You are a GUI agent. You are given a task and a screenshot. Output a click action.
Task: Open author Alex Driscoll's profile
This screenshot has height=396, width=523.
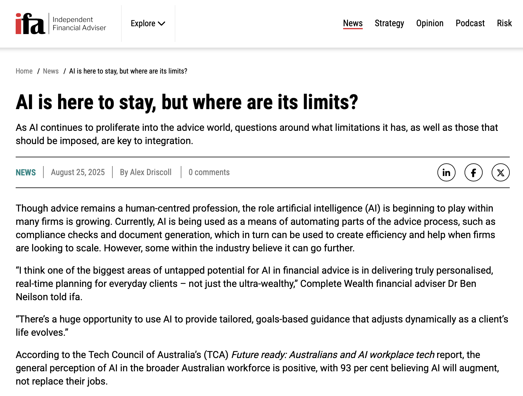pyautogui.click(x=146, y=172)
